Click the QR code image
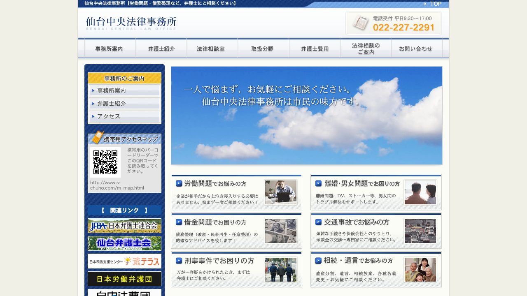The image size is (527, 296). coord(105,162)
